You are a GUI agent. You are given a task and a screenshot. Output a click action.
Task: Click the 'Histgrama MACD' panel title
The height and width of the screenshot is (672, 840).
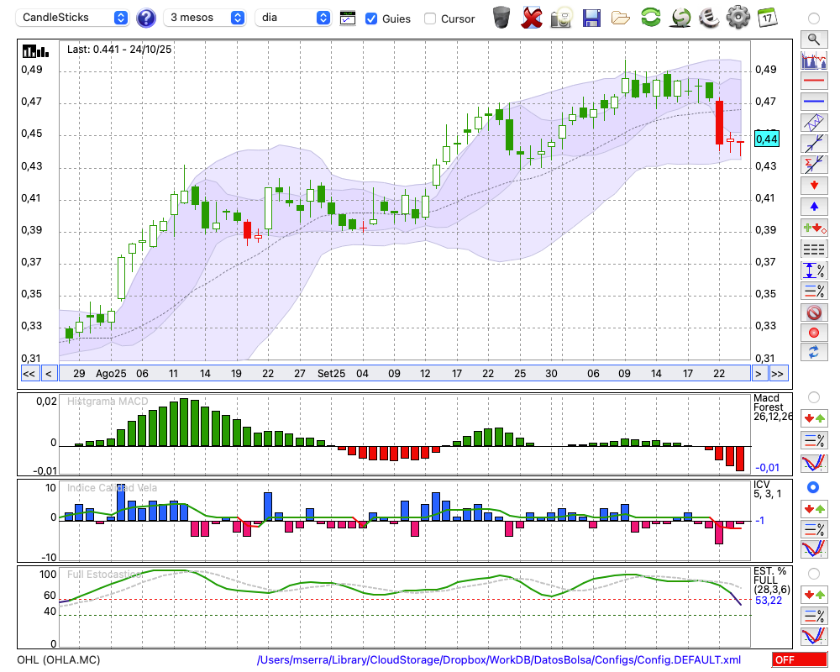pyautogui.click(x=108, y=401)
